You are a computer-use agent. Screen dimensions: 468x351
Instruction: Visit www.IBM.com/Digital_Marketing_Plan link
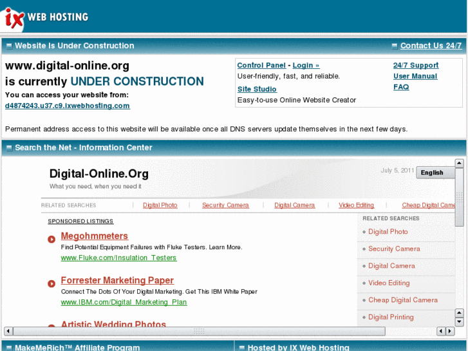click(124, 302)
